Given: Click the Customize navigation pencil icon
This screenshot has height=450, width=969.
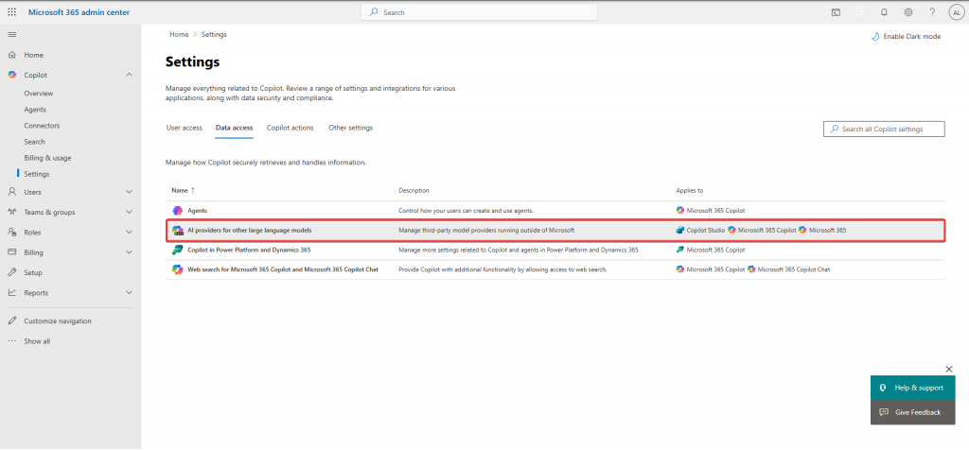Looking at the screenshot, I should point(11,321).
